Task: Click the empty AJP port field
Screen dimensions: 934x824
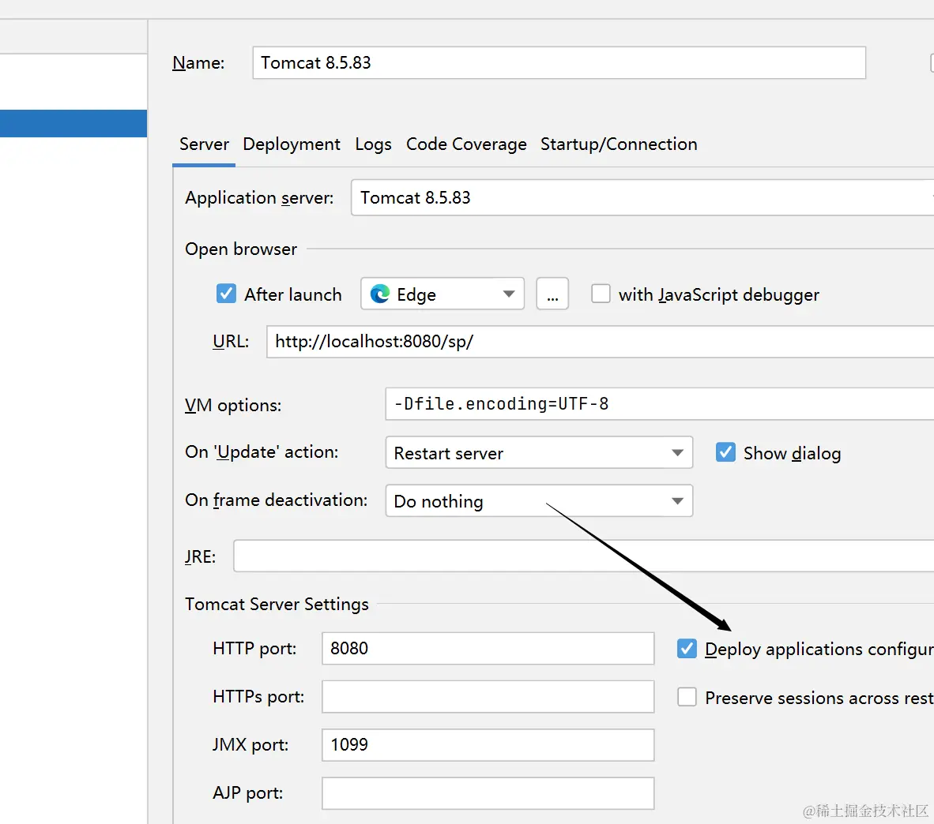Action: tap(488, 793)
